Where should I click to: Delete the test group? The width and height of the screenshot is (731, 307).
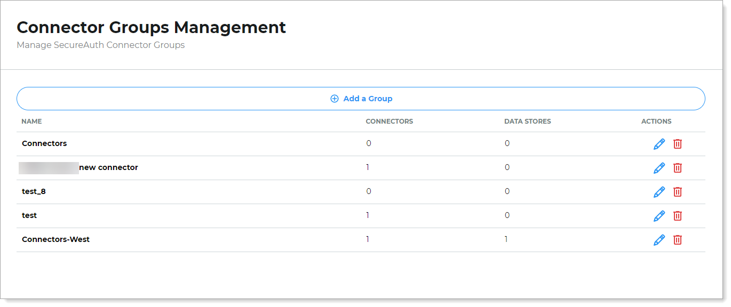(677, 216)
